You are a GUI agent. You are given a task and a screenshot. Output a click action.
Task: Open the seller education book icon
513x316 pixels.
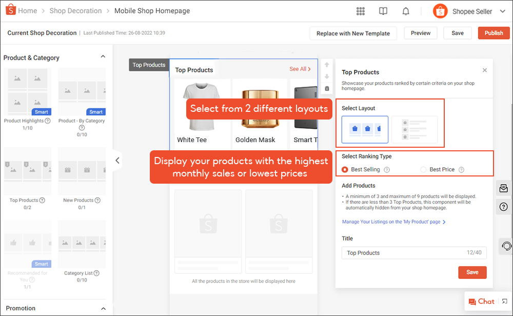(383, 11)
